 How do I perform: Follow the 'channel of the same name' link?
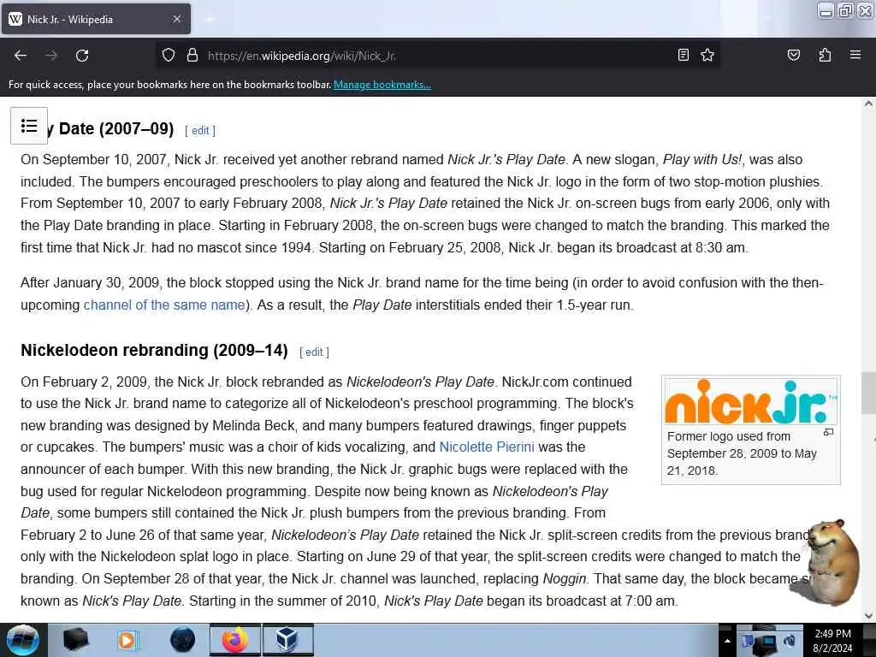coord(164,305)
